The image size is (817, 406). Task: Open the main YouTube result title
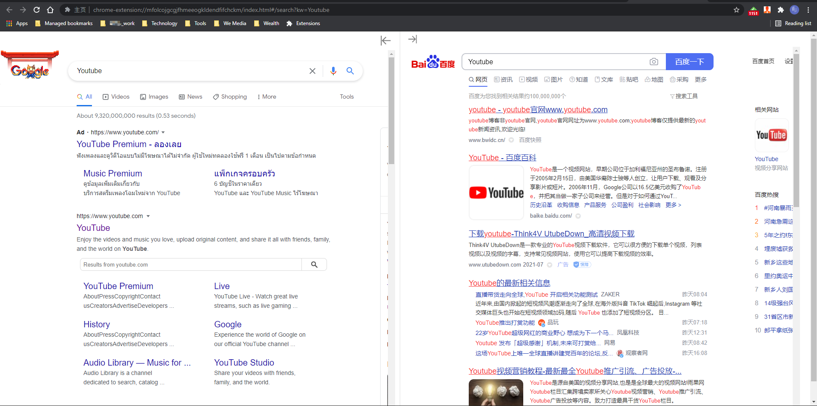click(93, 228)
